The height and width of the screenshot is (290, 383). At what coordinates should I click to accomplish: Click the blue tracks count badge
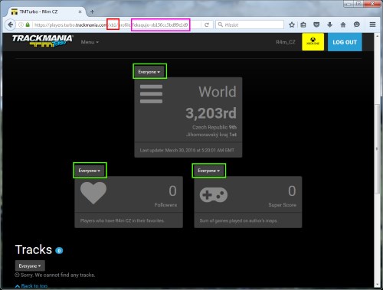pos(59,251)
